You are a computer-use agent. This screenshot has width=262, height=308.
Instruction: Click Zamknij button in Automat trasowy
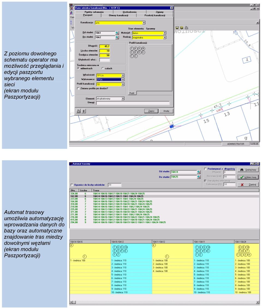coord(248,185)
